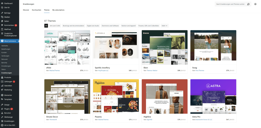Open Status in the WooCommerce submenu
The image size is (261, 128).
(4, 69)
